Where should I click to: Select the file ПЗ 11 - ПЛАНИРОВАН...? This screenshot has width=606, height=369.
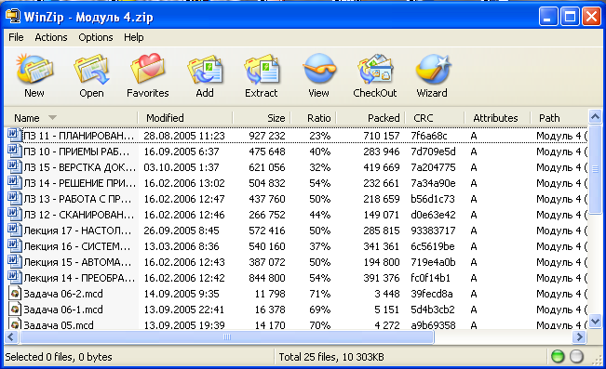coord(79,136)
